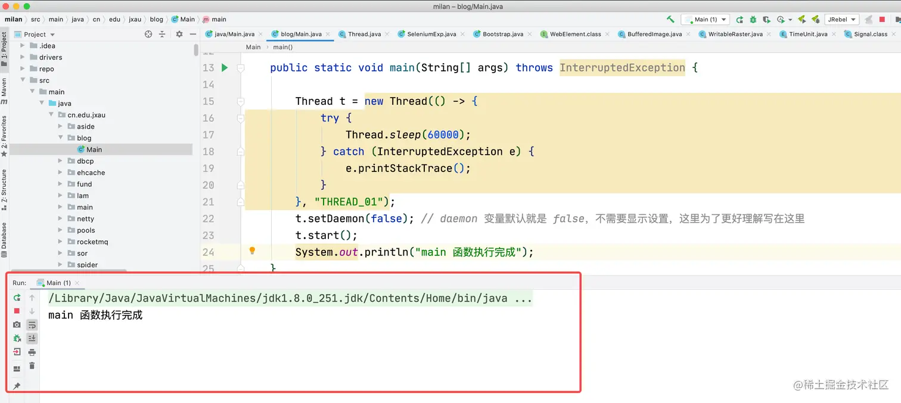Toggle the 1: Project side tool button
Screen dimensions: 901x403
click(x=4, y=49)
